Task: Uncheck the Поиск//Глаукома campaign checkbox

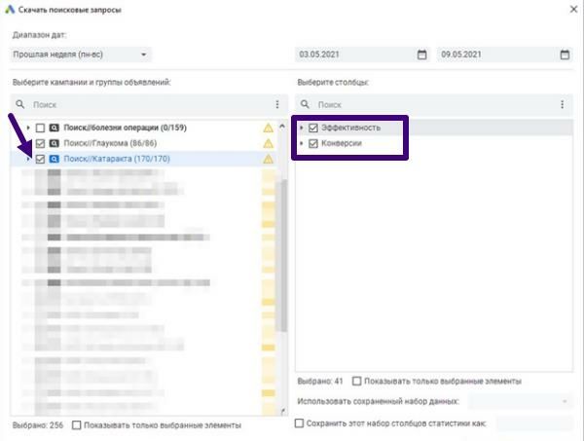Action: pos(40,143)
